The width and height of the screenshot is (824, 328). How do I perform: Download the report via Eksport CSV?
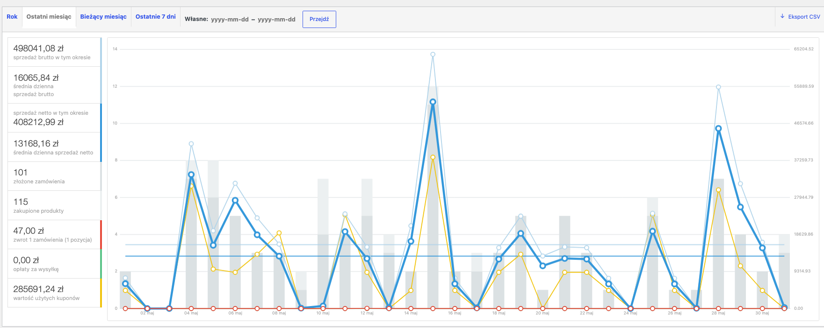point(800,17)
